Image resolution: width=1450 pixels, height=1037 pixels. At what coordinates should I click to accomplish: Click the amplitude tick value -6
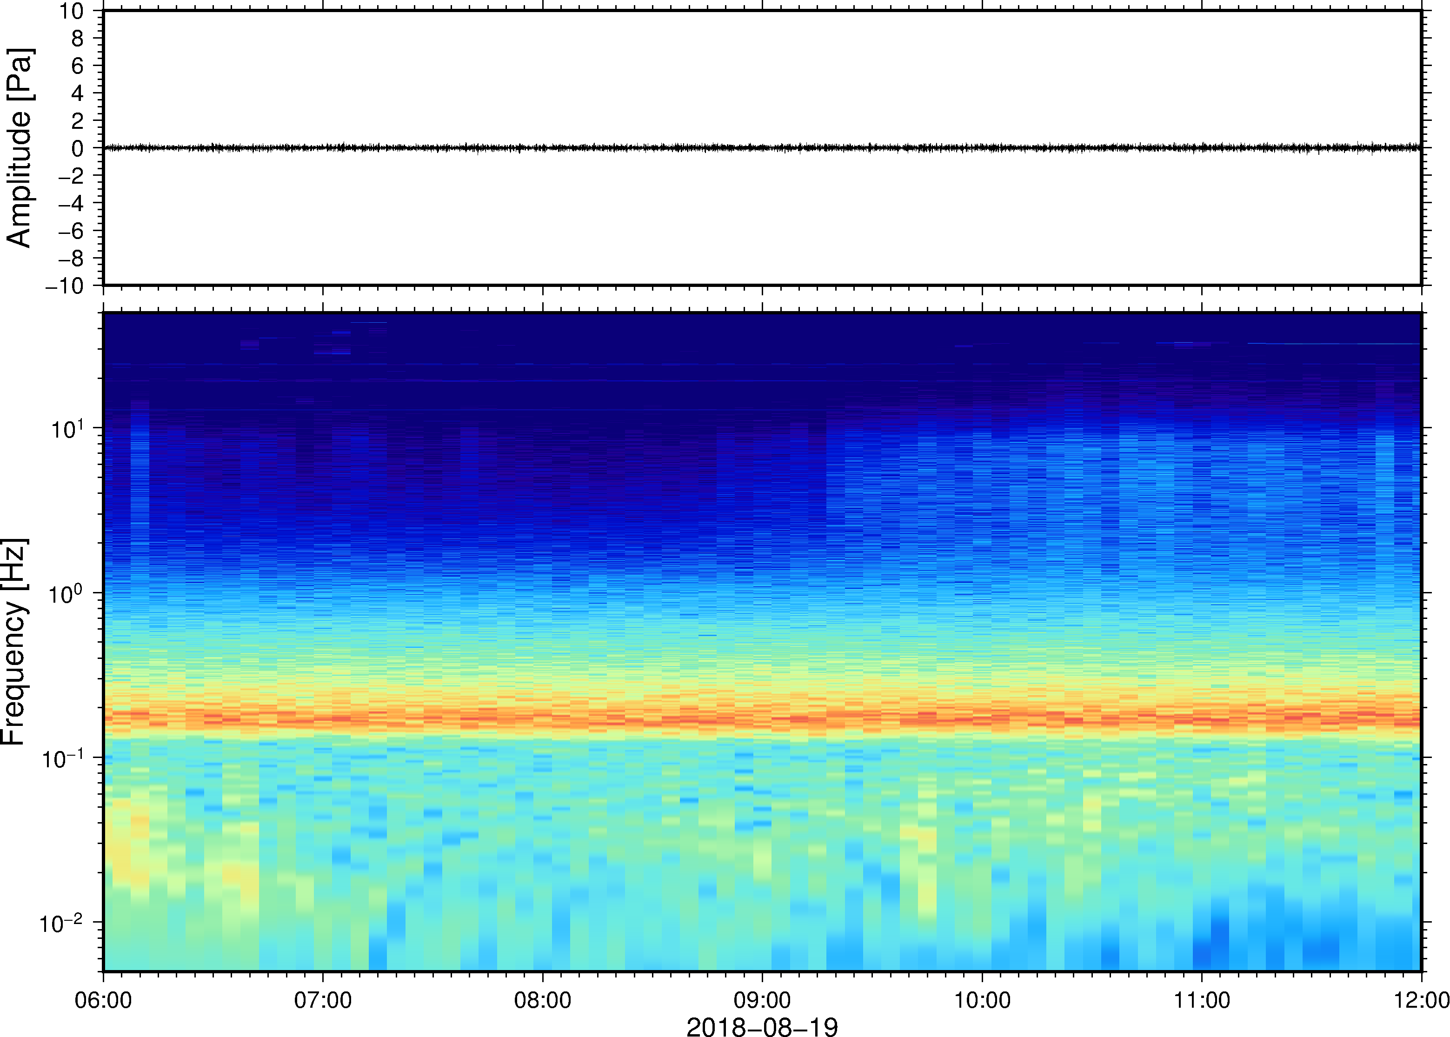71,231
